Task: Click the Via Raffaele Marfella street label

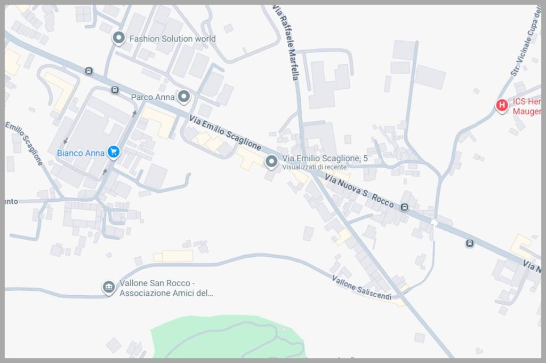Action: click(286, 43)
